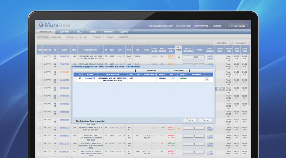The image size is (286, 158).
Task: Open CUSIP 887440BC8 link in watch list
Action: pyautogui.click(x=65, y=72)
